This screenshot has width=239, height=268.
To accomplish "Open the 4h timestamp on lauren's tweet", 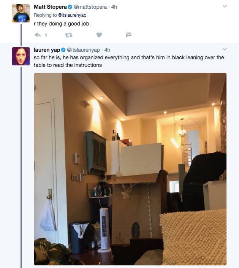I will coord(107,50).
